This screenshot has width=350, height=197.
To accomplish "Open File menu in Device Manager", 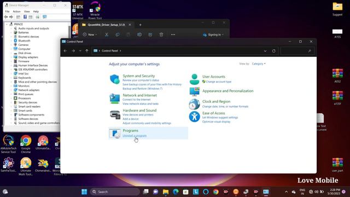I will [7, 11].
